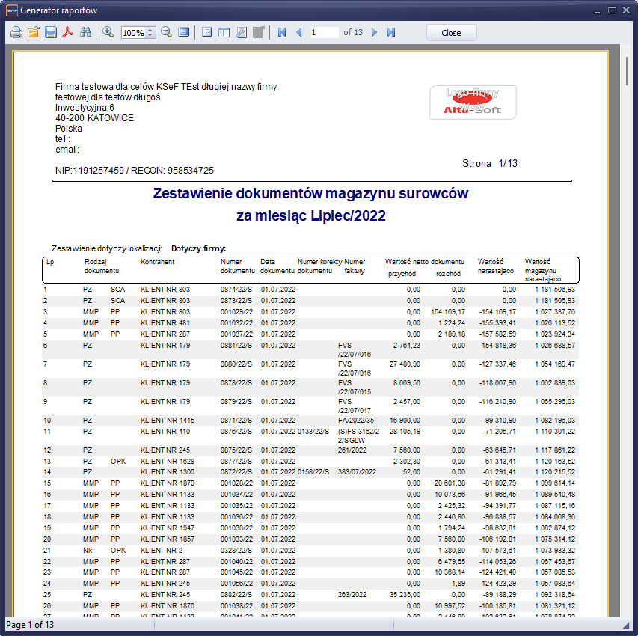Click the zoom in magnifier
Viewport: 638px width, 636px height.
[x=108, y=33]
